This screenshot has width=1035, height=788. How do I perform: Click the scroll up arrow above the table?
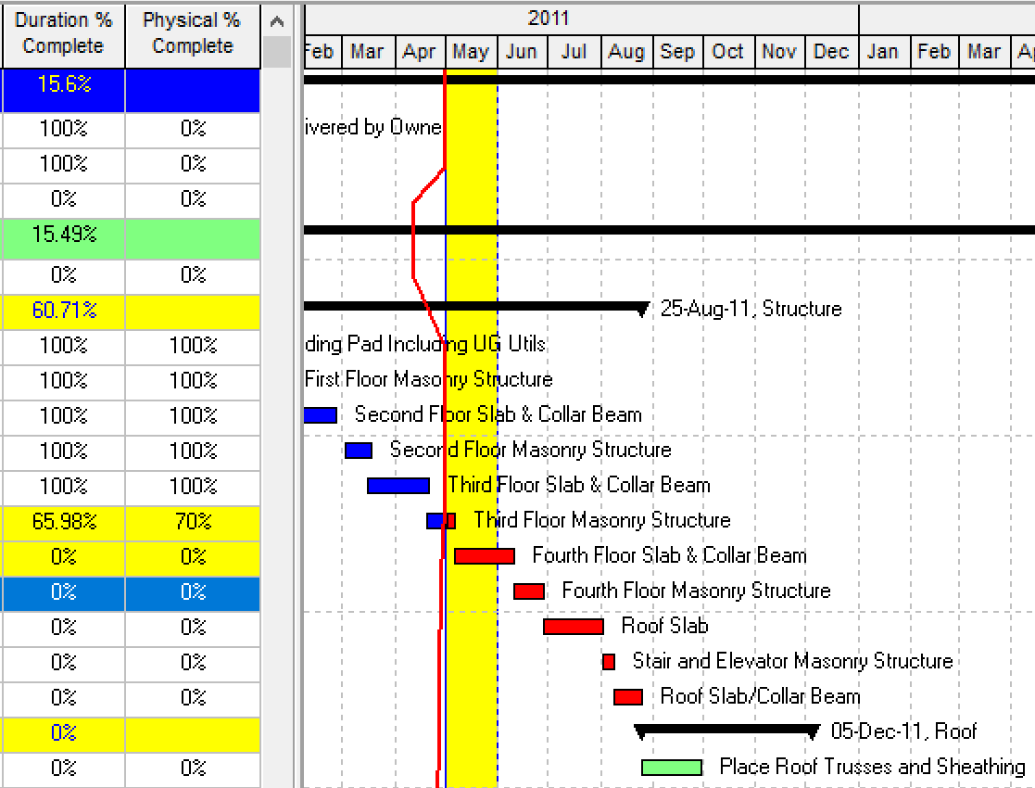coord(276,20)
